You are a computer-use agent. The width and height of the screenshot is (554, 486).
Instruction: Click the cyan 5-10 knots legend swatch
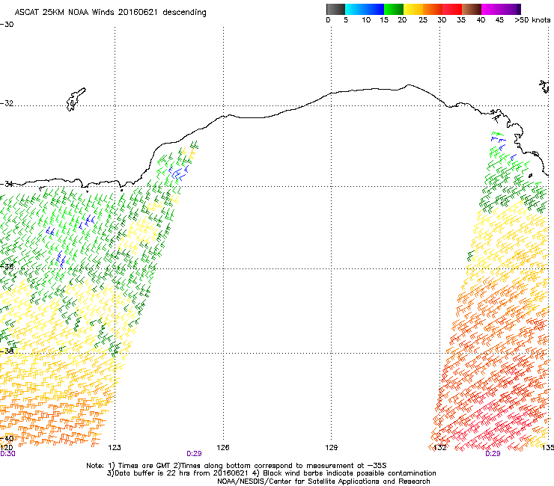click(x=354, y=9)
